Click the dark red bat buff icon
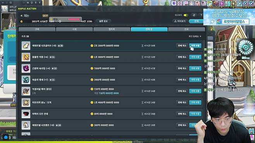255x143 pixels. (215, 3)
